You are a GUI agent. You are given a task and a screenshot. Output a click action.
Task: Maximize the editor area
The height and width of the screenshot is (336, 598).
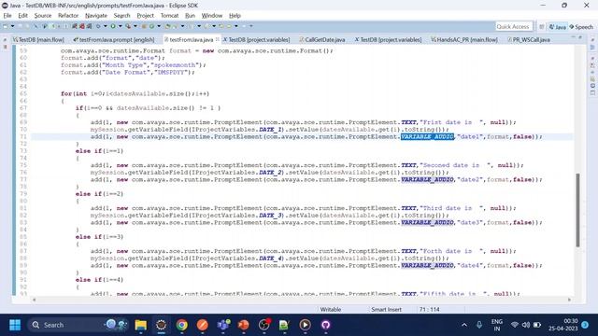[x=580, y=37]
